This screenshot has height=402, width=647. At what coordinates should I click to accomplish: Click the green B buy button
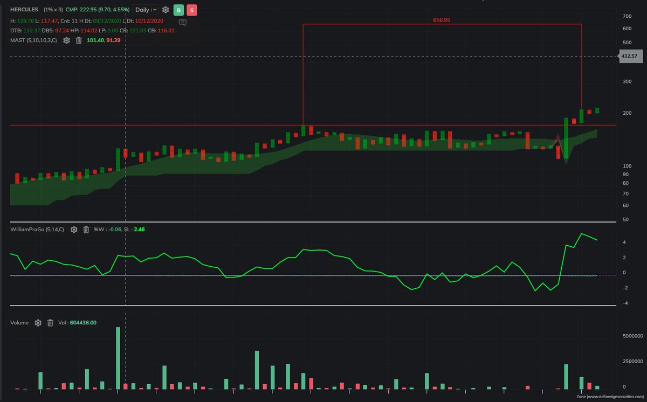(x=178, y=10)
